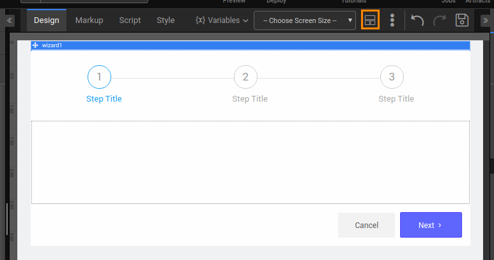
Task: Select the step 1 circle in wizard
Action: pyautogui.click(x=99, y=77)
